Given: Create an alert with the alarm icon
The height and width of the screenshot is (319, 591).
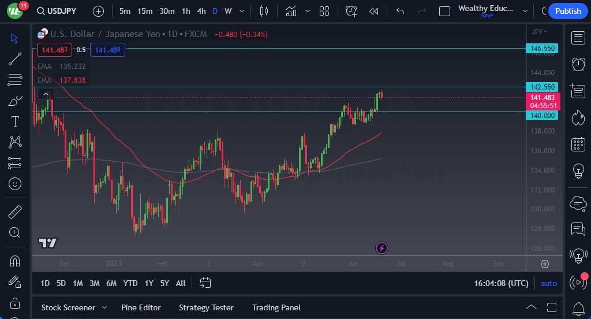Looking at the screenshot, I should tap(351, 11).
